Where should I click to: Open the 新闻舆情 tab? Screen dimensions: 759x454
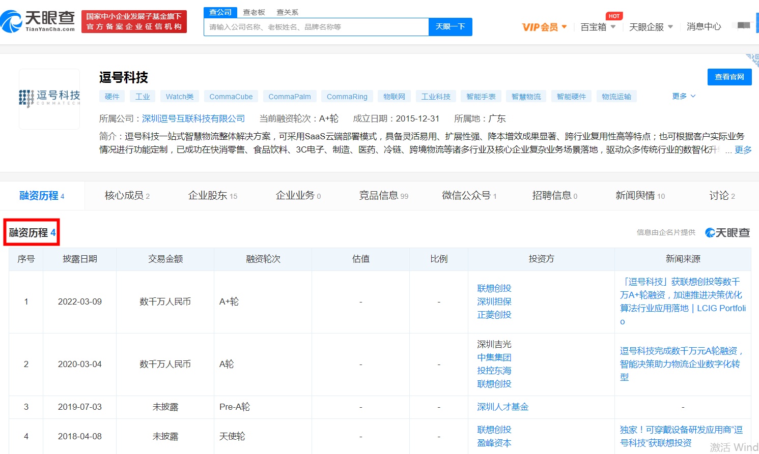click(x=640, y=196)
